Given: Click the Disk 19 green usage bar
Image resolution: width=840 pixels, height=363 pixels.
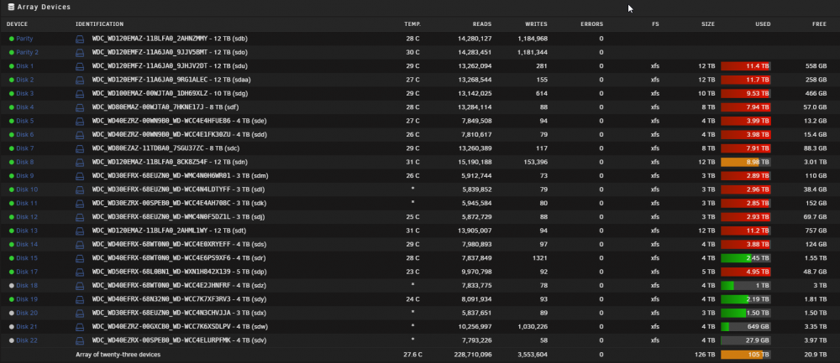Looking at the screenshot, I should (745, 299).
